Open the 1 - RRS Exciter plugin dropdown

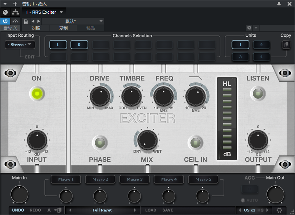[x=44, y=12]
